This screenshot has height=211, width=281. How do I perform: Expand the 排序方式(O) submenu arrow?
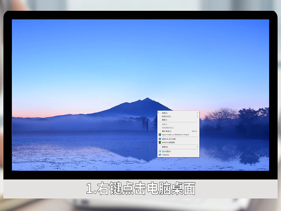point(197,116)
